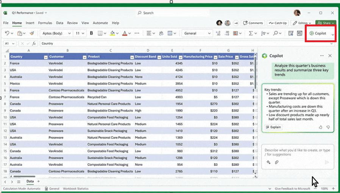Image resolution: width=340 pixels, height=193 pixels.
Task: Click the wrap text icon
Action: tap(161, 33)
